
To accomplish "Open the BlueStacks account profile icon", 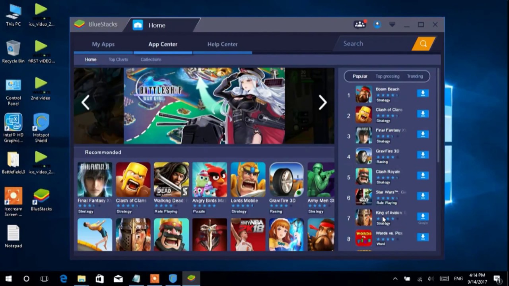I will (x=377, y=24).
